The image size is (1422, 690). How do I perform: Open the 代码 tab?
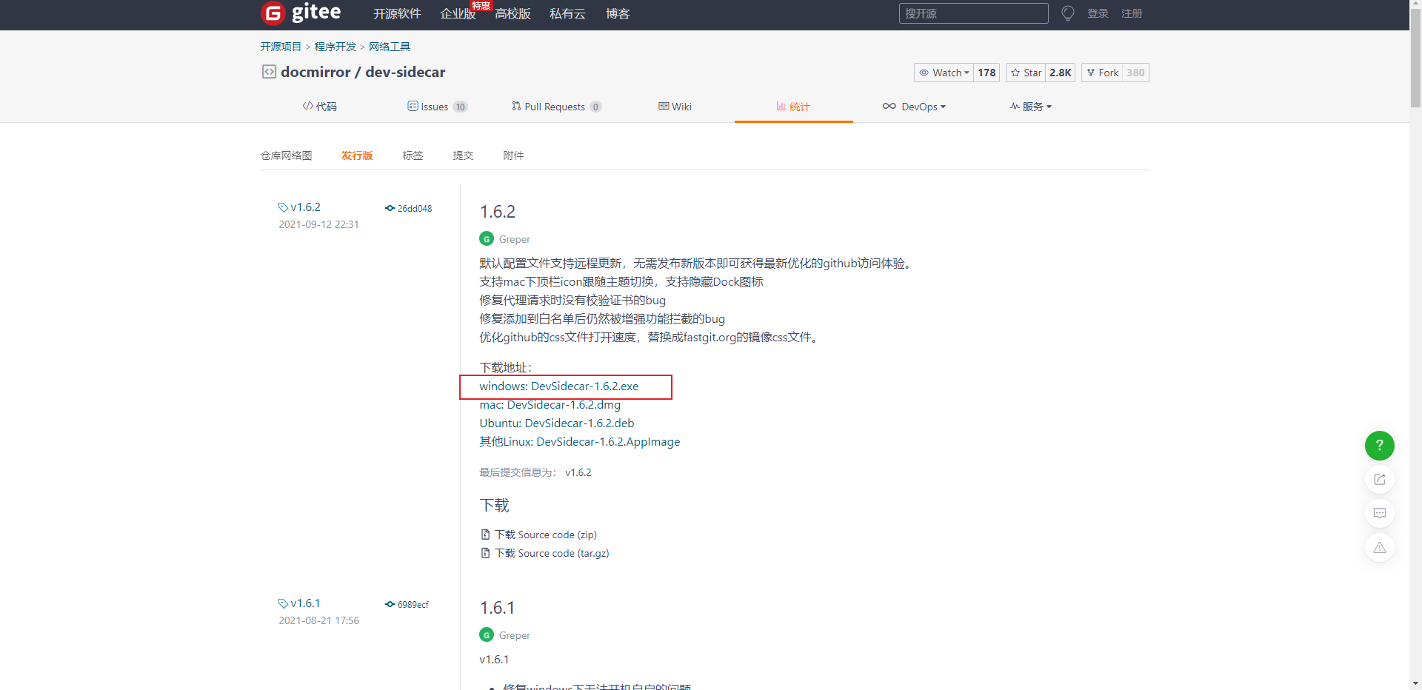coord(319,107)
